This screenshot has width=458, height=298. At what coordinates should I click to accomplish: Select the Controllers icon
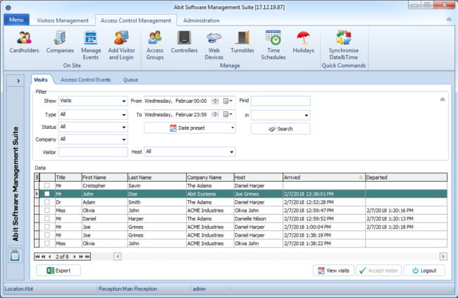pyautogui.click(x=184, y=42)
